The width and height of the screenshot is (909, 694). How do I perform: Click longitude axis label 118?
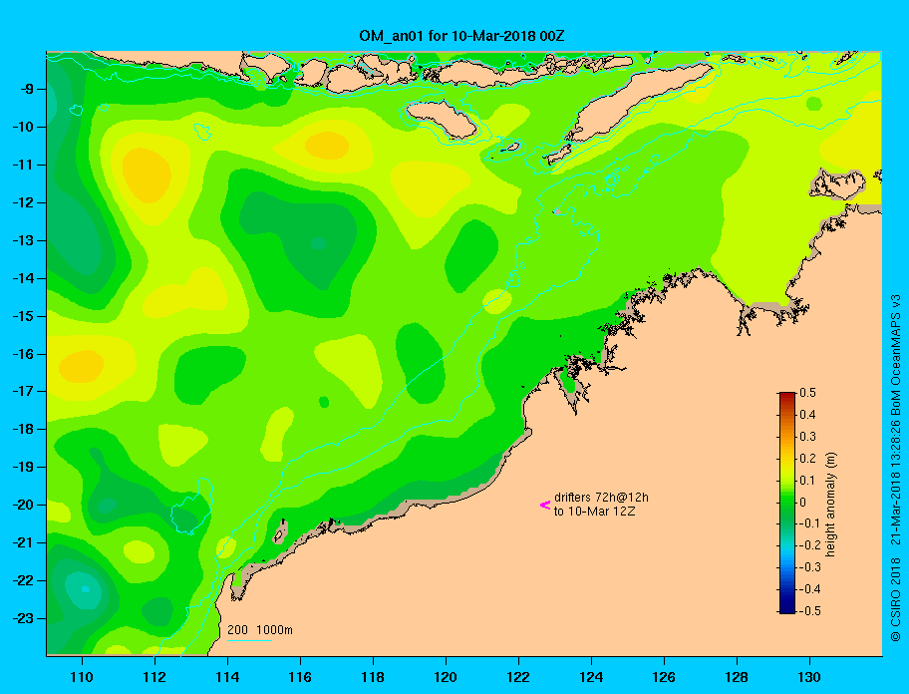373,677
